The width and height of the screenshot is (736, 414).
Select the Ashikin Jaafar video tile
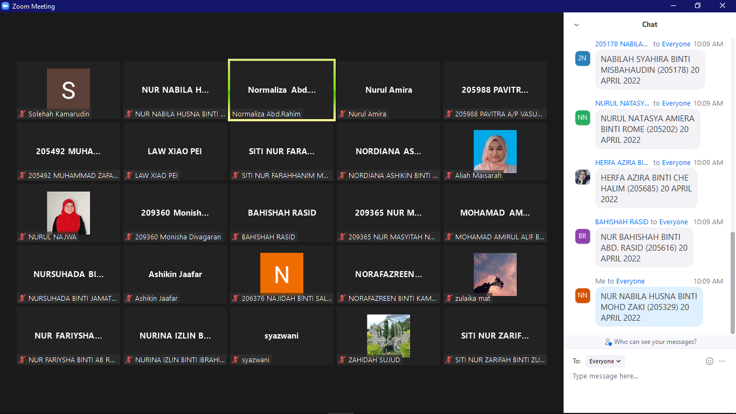(x=175, y=274)
